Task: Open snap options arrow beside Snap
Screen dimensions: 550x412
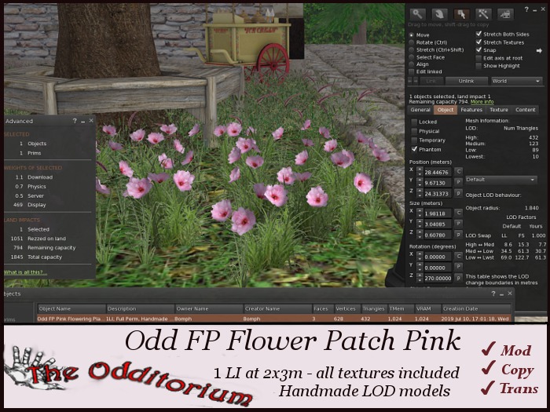Action: (x=539, y=50)
